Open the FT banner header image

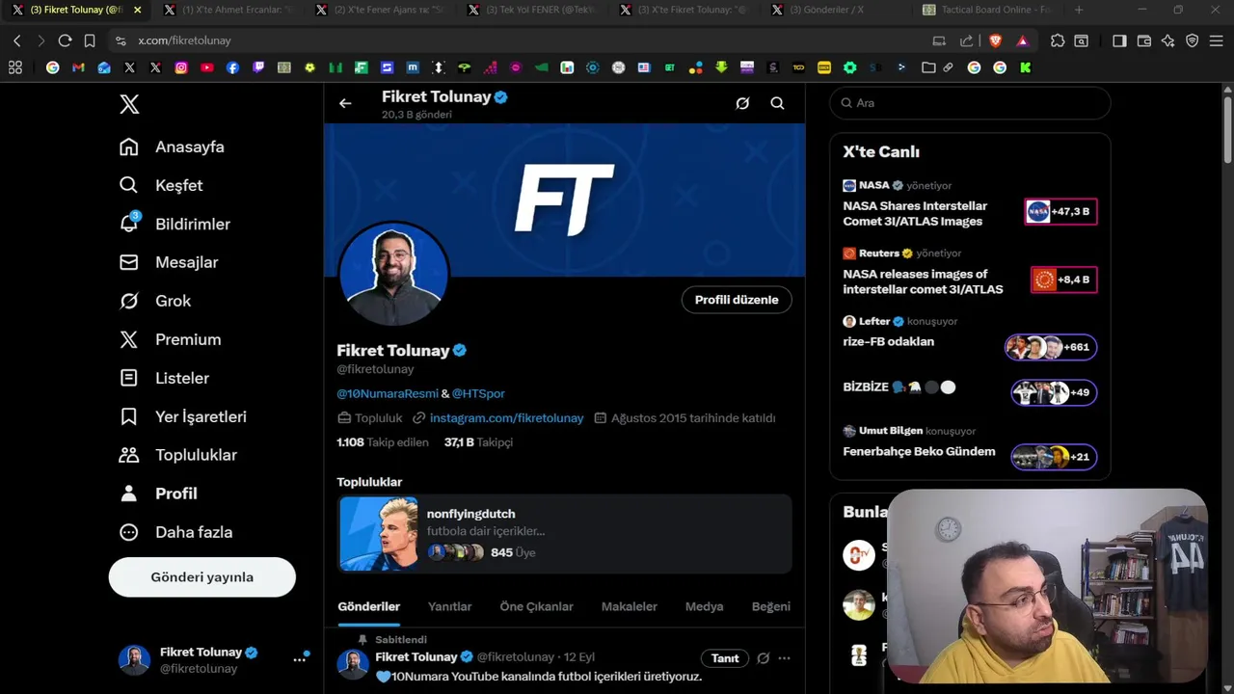pyautogui.click(x=564, y=200)
